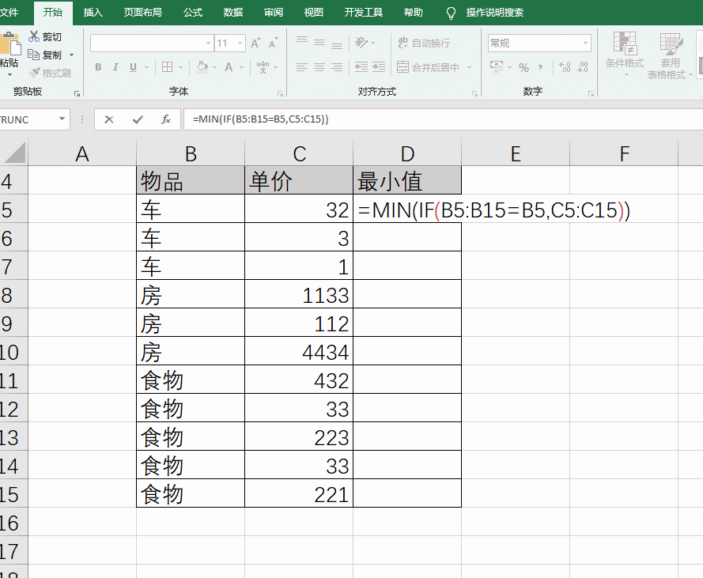Toggle Bold formatting
Viewport: 703px width, 578px height.
tap(98, 67)
